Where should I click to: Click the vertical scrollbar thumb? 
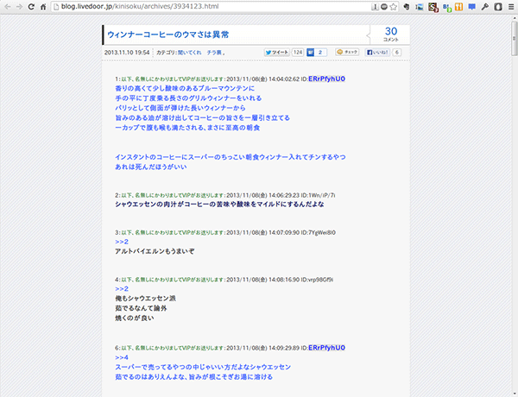click(514, 38)
